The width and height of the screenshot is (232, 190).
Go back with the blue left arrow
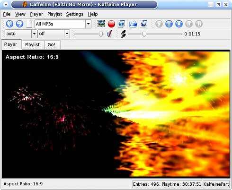9,24
